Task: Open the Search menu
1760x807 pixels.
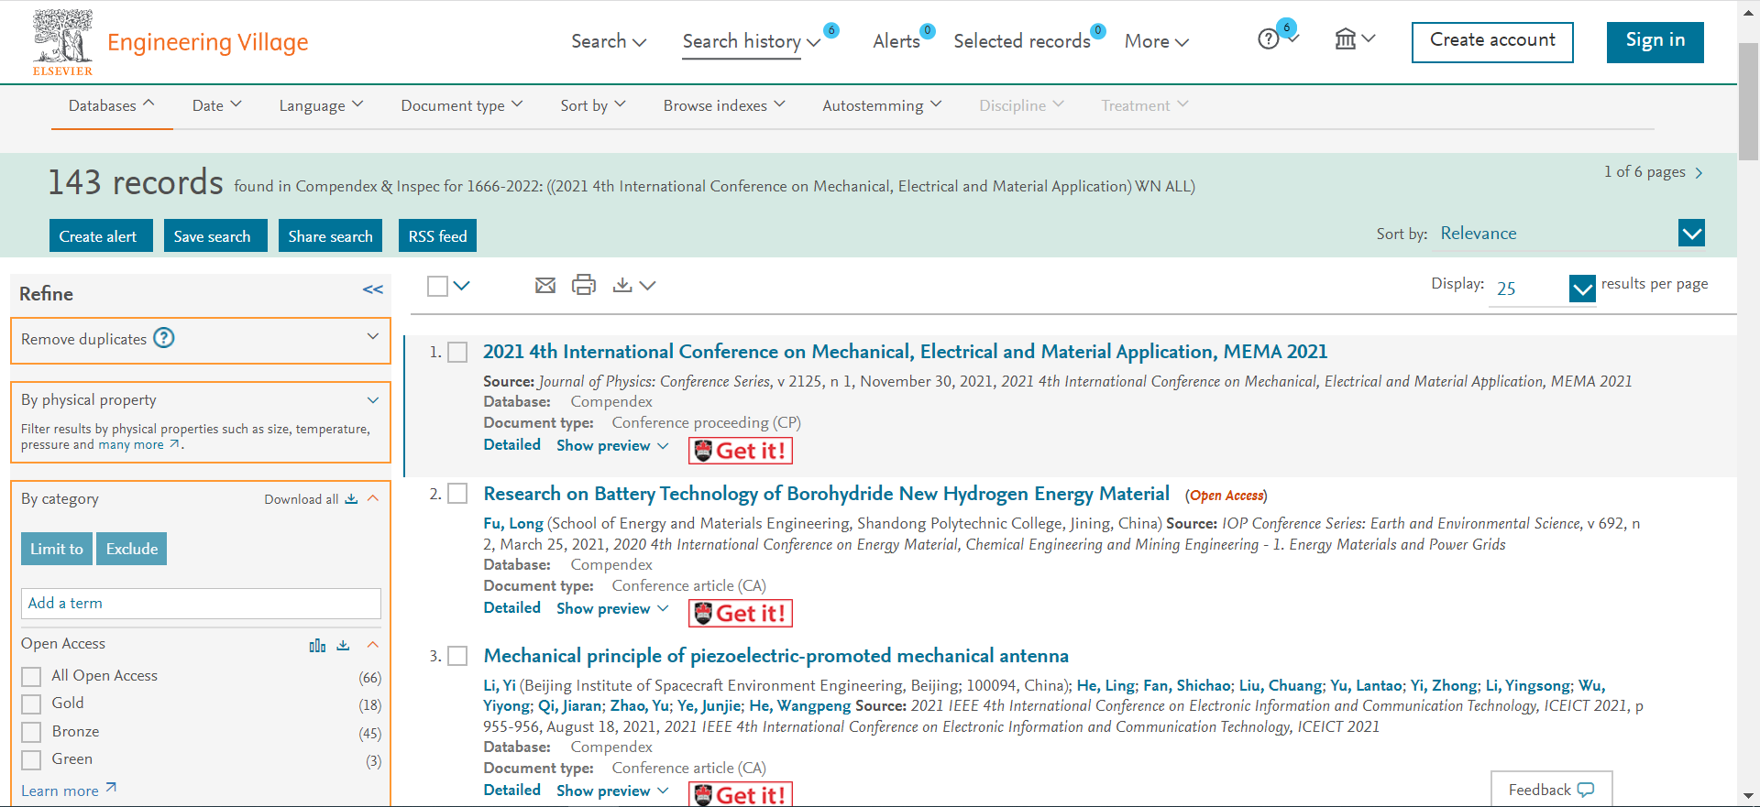Action: click(609, 42)
